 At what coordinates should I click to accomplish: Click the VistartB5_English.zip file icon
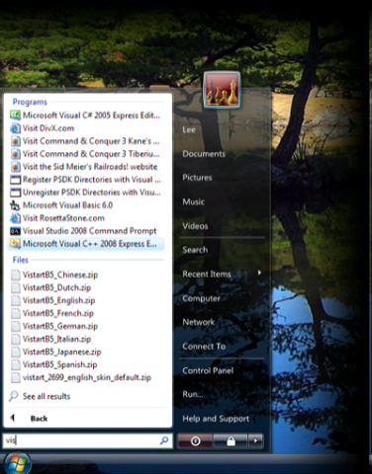pyautogui.click(x=16, y=300)
